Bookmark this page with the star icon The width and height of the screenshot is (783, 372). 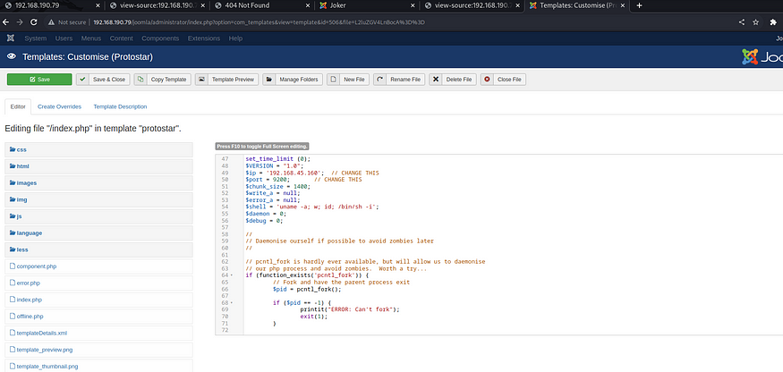[x=756, y=22]
